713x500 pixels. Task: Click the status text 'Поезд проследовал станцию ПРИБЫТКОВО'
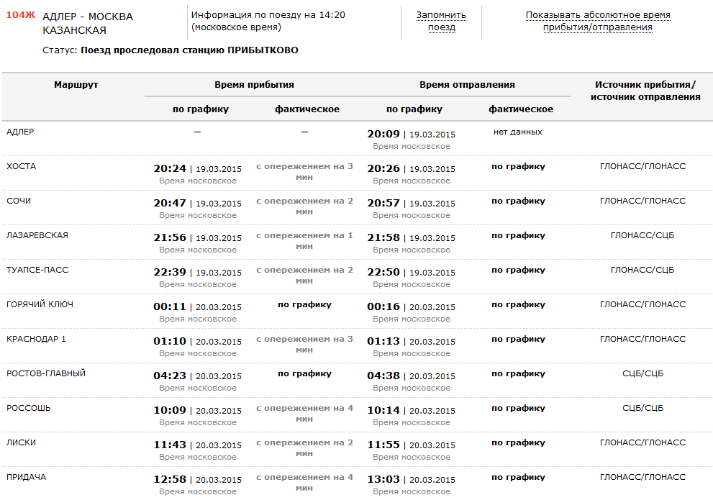coord(189,50)
